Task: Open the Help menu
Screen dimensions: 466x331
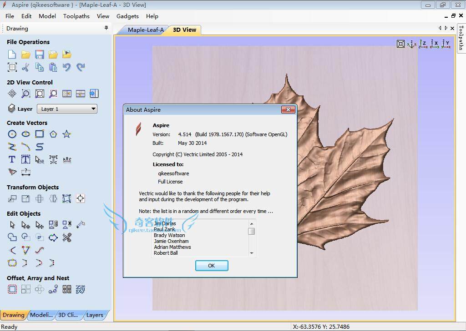Action: [x=152, y=16]
